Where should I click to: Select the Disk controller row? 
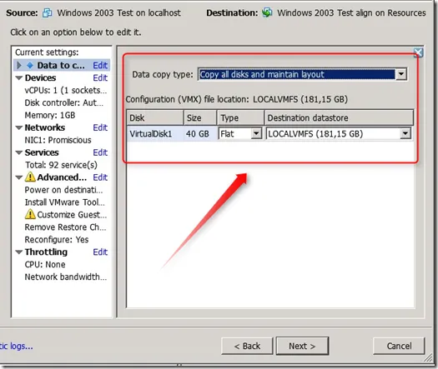point(64,102)
